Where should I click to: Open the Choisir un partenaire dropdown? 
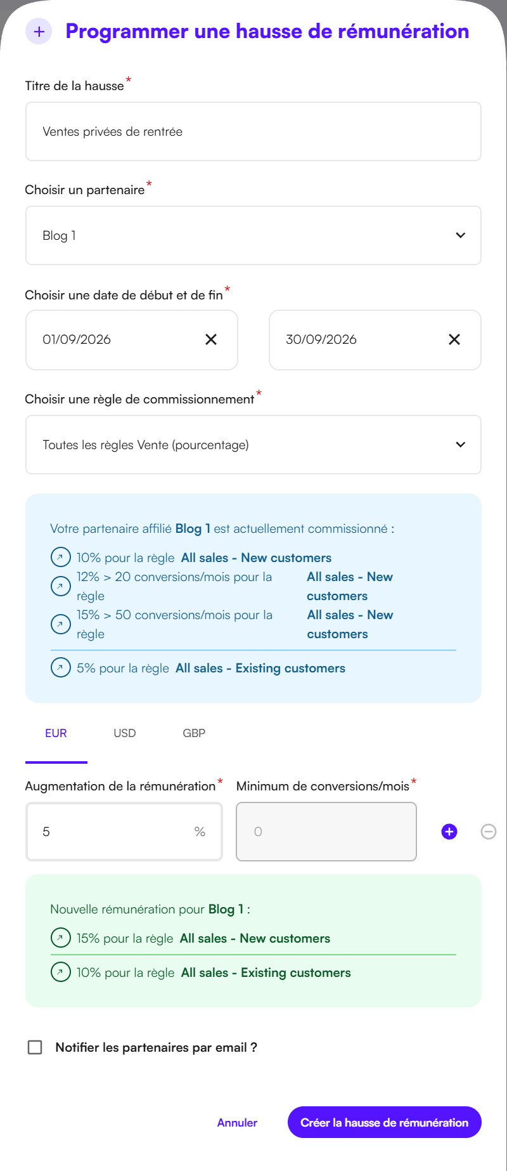pos(253,235)
